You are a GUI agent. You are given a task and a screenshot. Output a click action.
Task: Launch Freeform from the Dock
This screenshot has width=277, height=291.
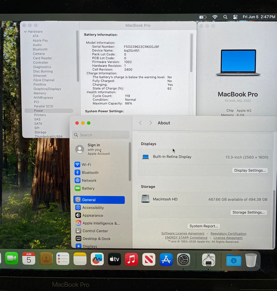tap(97, 259)
